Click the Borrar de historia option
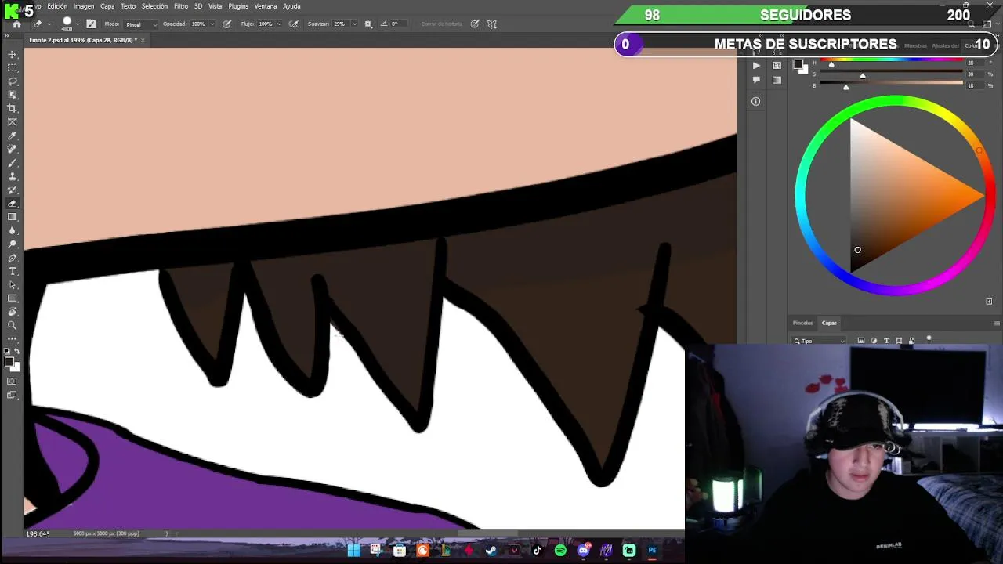The height and width of the screenshot is (564, 1003). 442,23
